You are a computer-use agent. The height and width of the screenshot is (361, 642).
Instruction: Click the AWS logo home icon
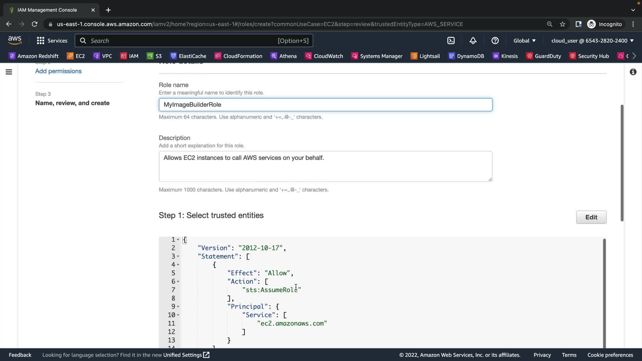pyautogui.click(x=15, y=40)
